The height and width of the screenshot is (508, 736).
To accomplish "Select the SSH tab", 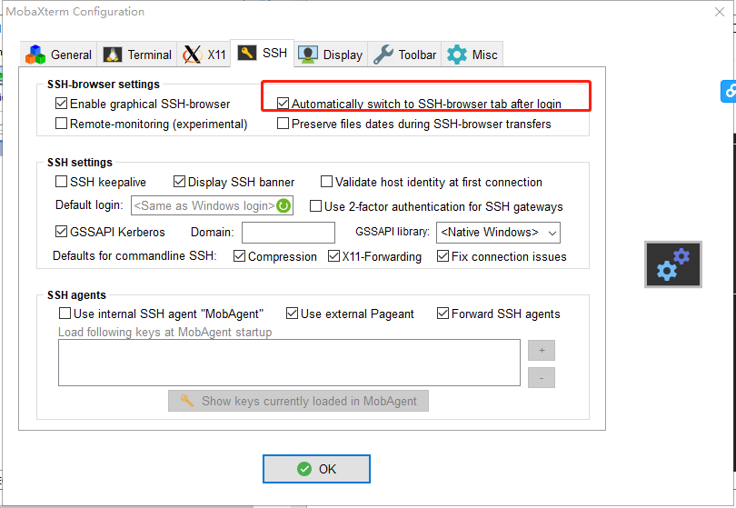I will pyautogui.click(x=263, y=53).
